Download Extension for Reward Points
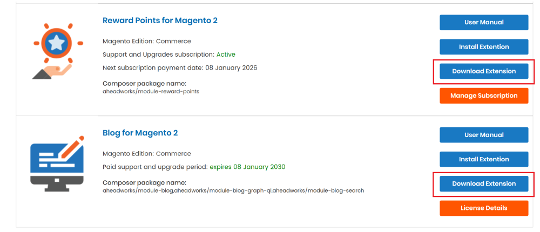540x232 pixels. pos(484,71)
